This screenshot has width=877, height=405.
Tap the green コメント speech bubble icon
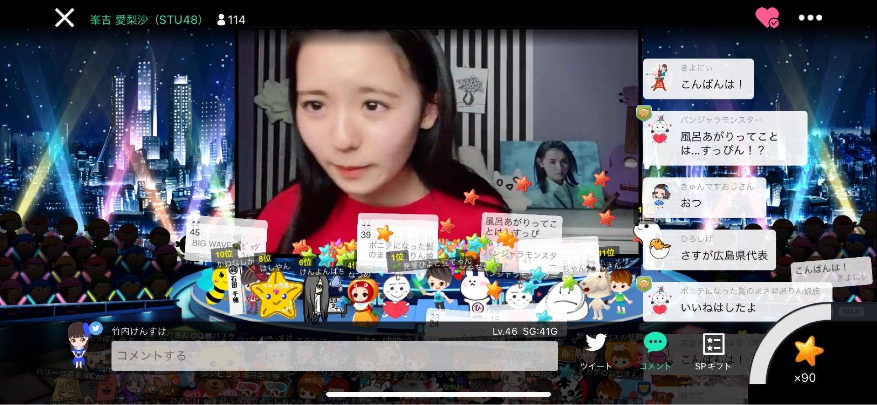coord(655,351)
